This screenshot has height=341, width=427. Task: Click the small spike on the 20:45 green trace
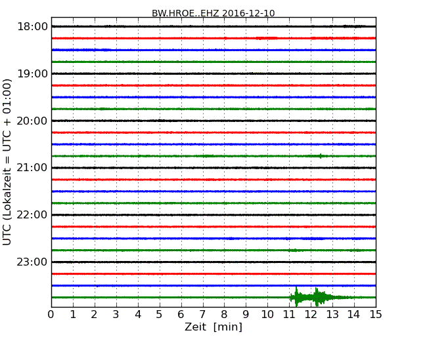click(x=321, y=156)
